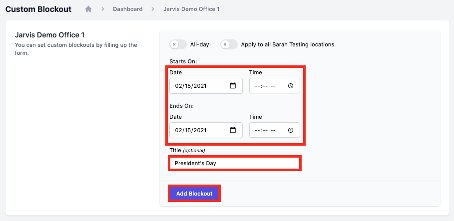454x221 pixels.
Task: Click first chevron separator after home icon
Action: [102, 9]
